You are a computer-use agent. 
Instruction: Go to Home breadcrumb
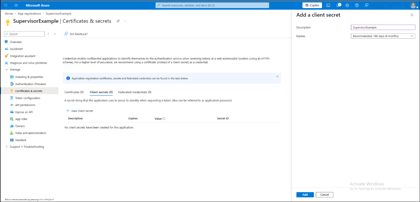(9, 14)
